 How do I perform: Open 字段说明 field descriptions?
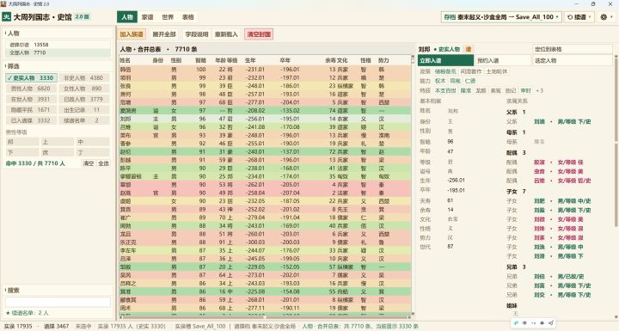point(197,34)
